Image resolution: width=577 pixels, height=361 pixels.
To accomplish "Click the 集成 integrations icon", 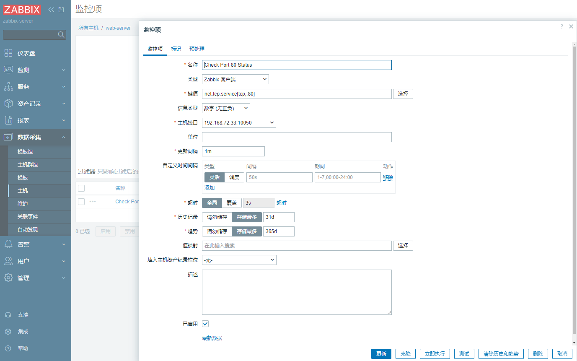I will point(8,331).
